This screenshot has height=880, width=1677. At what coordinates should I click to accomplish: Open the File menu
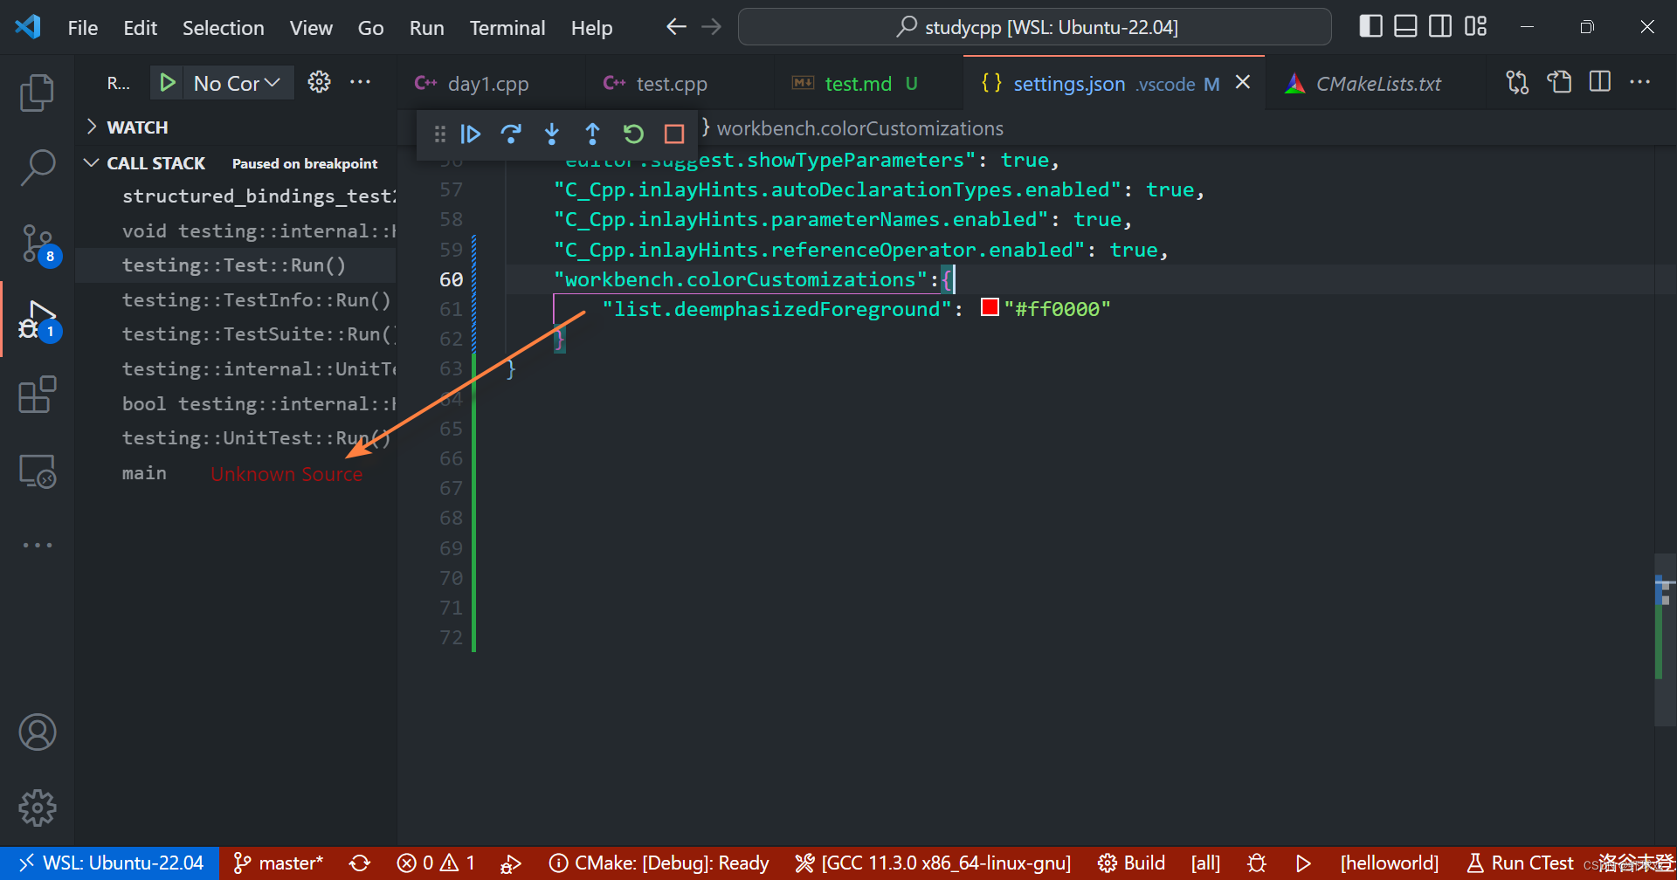click(83, 28)
